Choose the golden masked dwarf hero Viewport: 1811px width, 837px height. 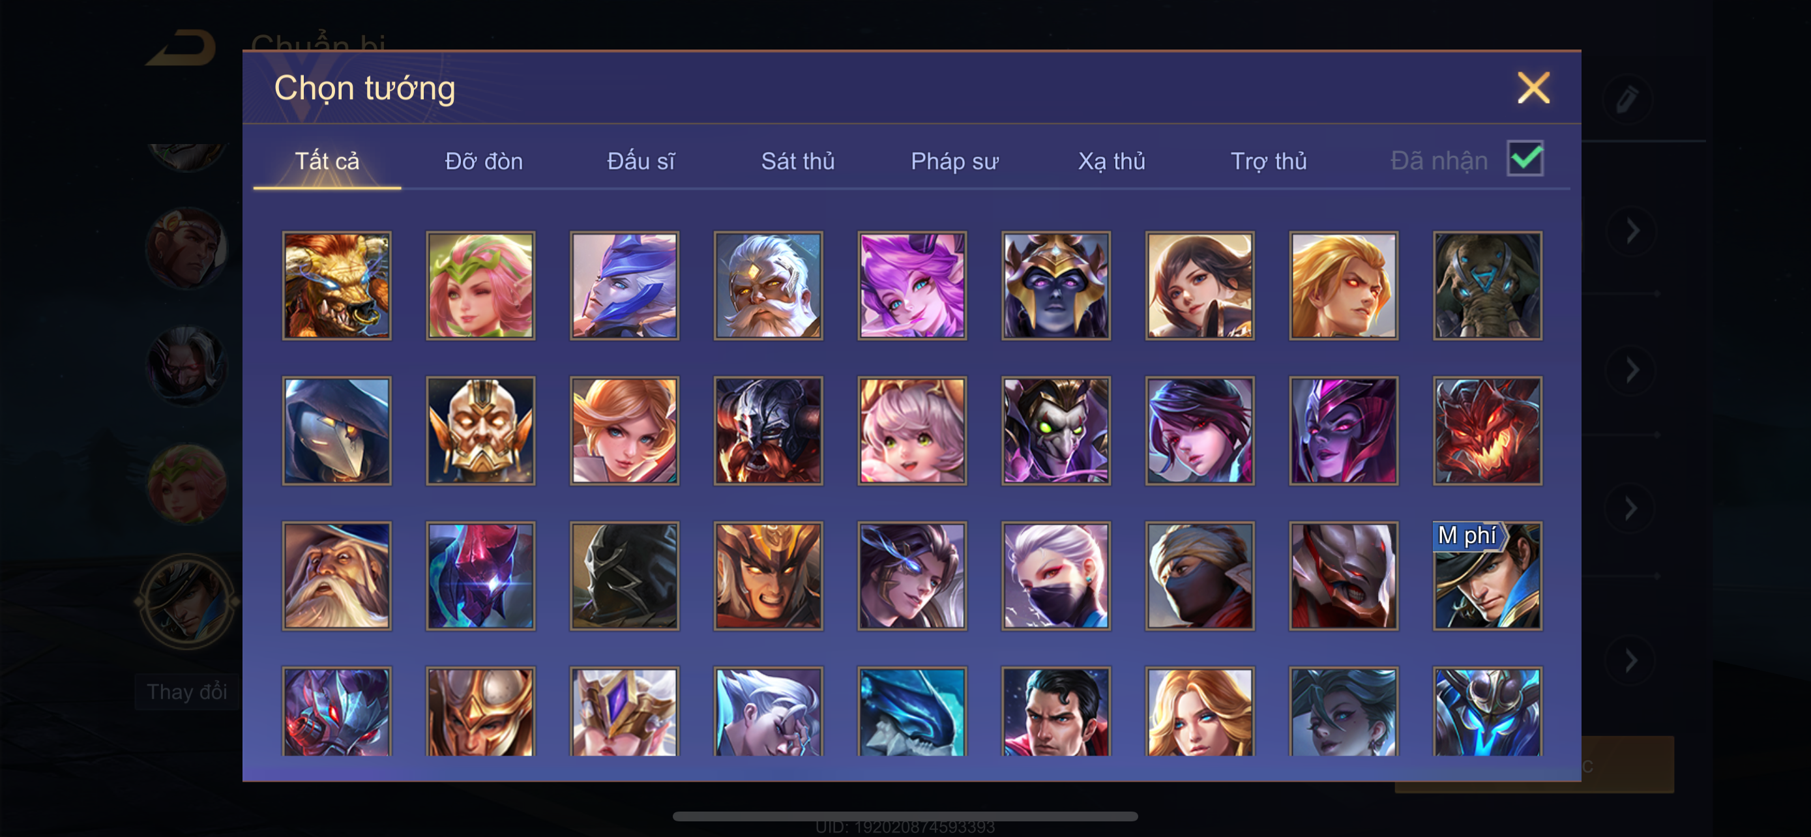pyautogui.click(x=481, y=431)
